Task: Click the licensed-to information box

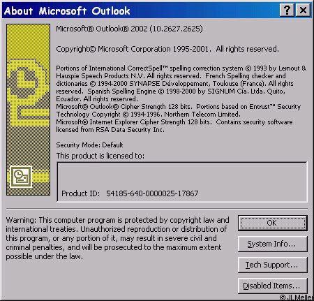Action: 182,182
